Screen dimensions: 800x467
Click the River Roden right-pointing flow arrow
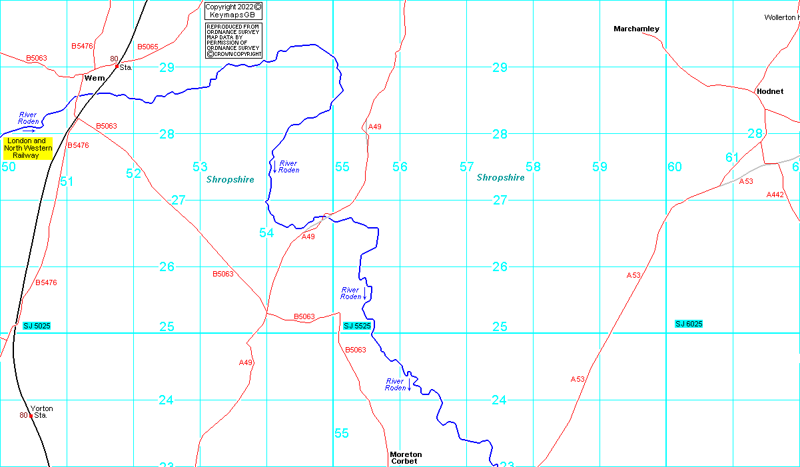(x=27, y=131)
